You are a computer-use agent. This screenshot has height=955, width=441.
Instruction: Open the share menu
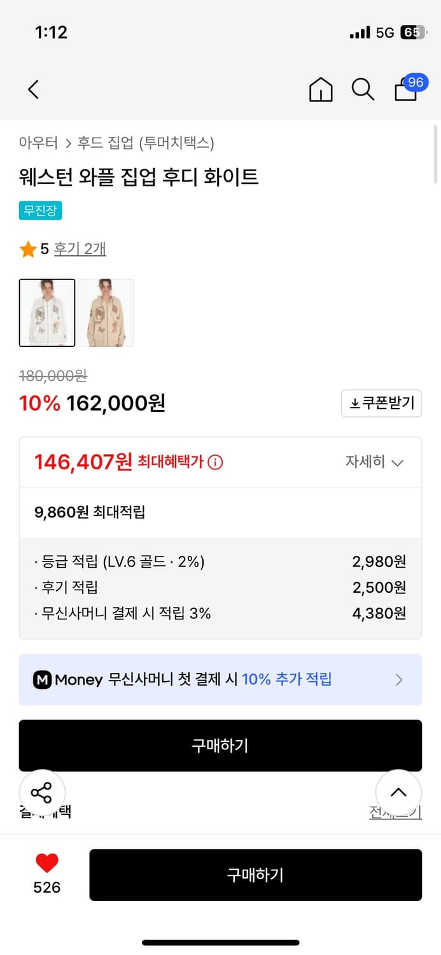coord(42,793)
